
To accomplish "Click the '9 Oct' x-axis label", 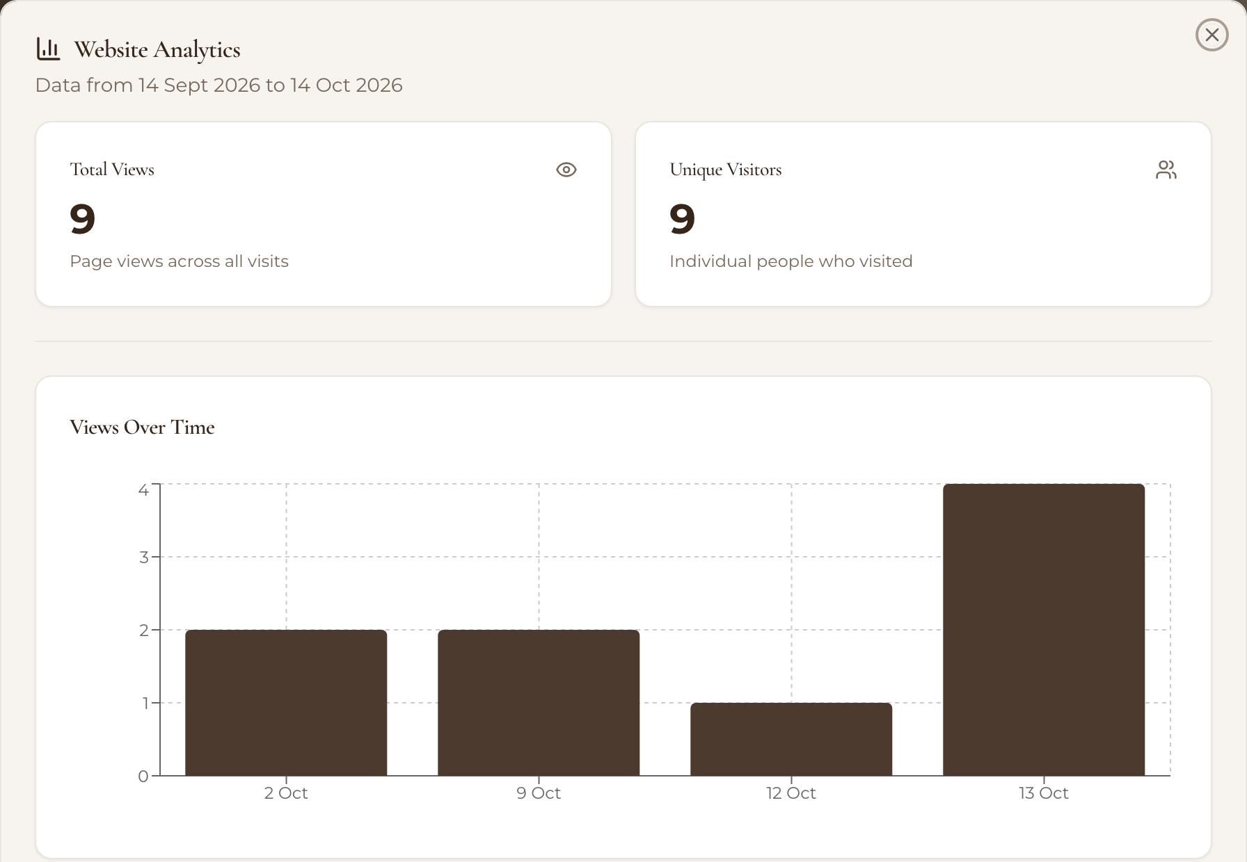I will click(x=539, y=793).
